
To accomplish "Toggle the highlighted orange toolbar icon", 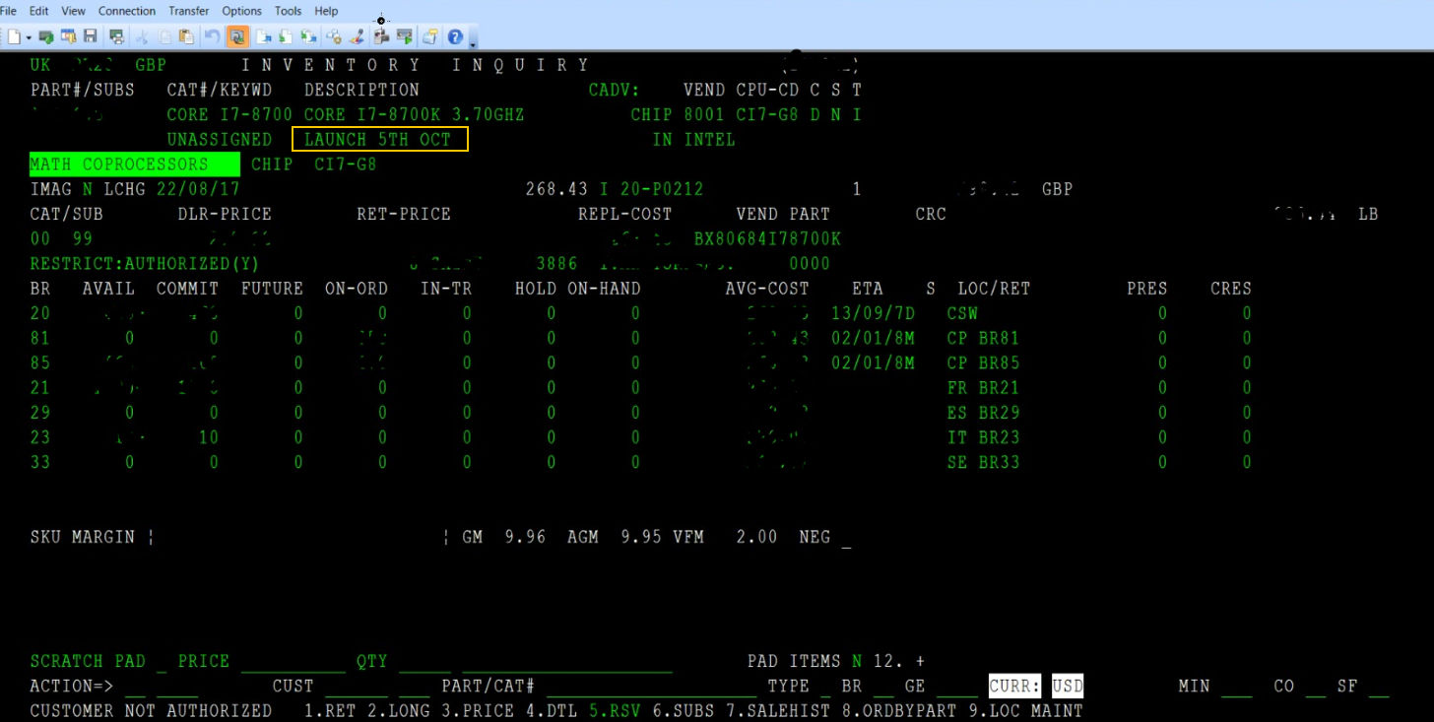I will click(x=237, y=36).
